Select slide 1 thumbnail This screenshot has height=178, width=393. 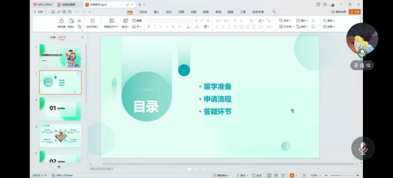[x=60, y=56]
